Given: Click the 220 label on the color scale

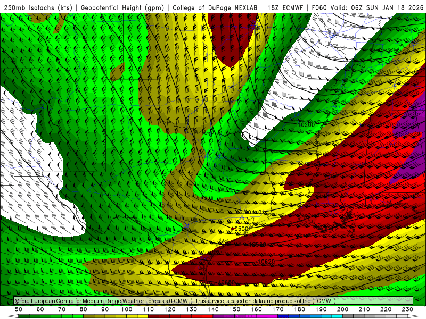Looking at the screenshot, I should coord(386,309).
